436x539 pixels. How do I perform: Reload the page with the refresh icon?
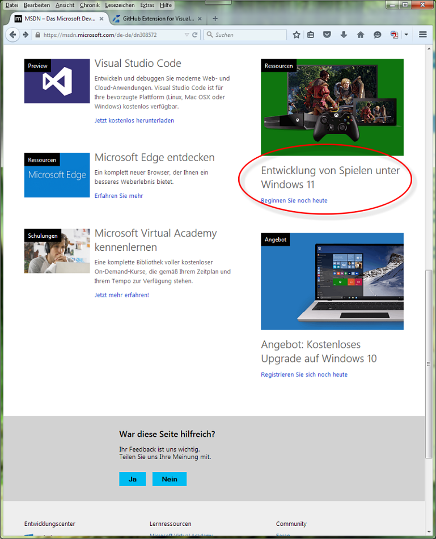click(195, 35)
